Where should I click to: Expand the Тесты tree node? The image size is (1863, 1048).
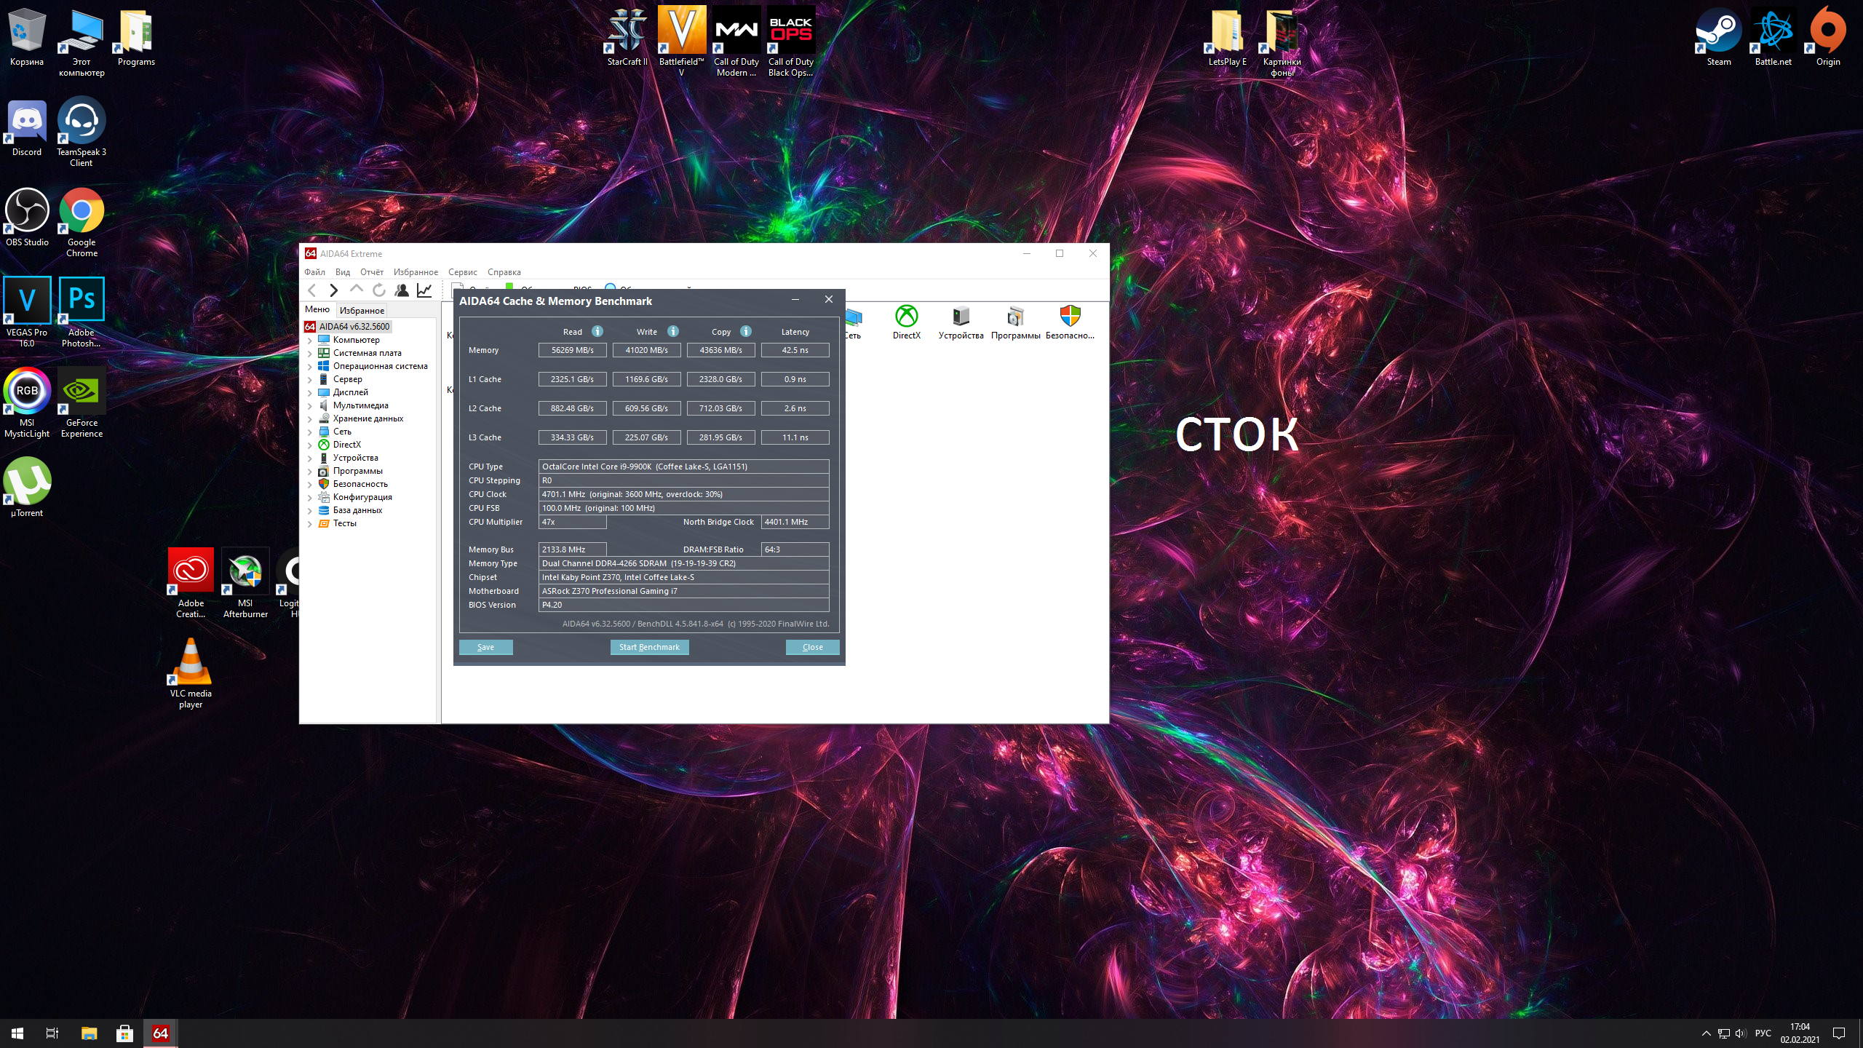tap(310, 524)
